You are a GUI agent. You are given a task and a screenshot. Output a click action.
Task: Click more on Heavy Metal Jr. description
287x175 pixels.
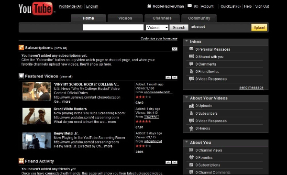(x=108, y=146)
